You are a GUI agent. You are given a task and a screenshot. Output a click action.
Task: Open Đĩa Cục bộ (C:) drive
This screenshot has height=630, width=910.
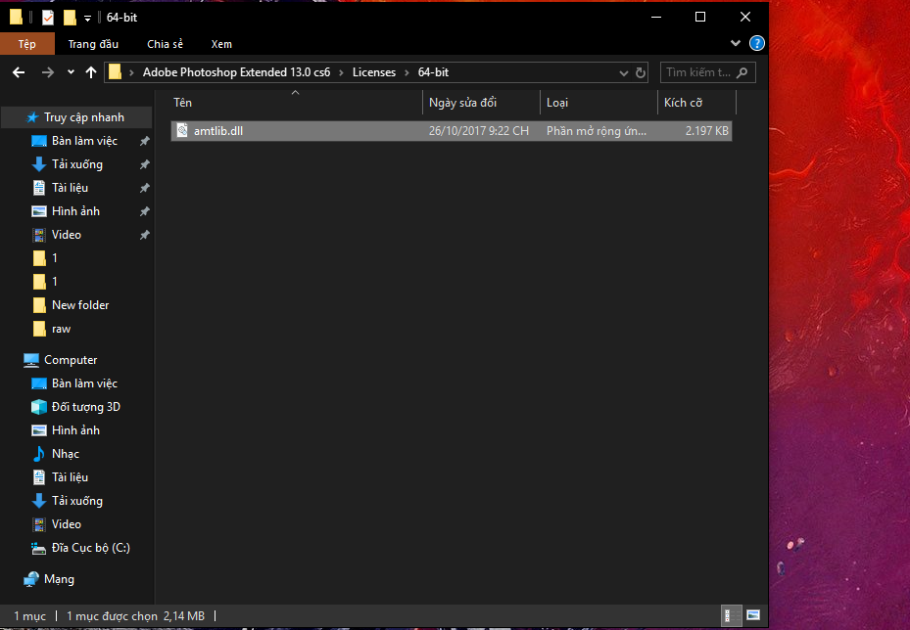[90, 548]
